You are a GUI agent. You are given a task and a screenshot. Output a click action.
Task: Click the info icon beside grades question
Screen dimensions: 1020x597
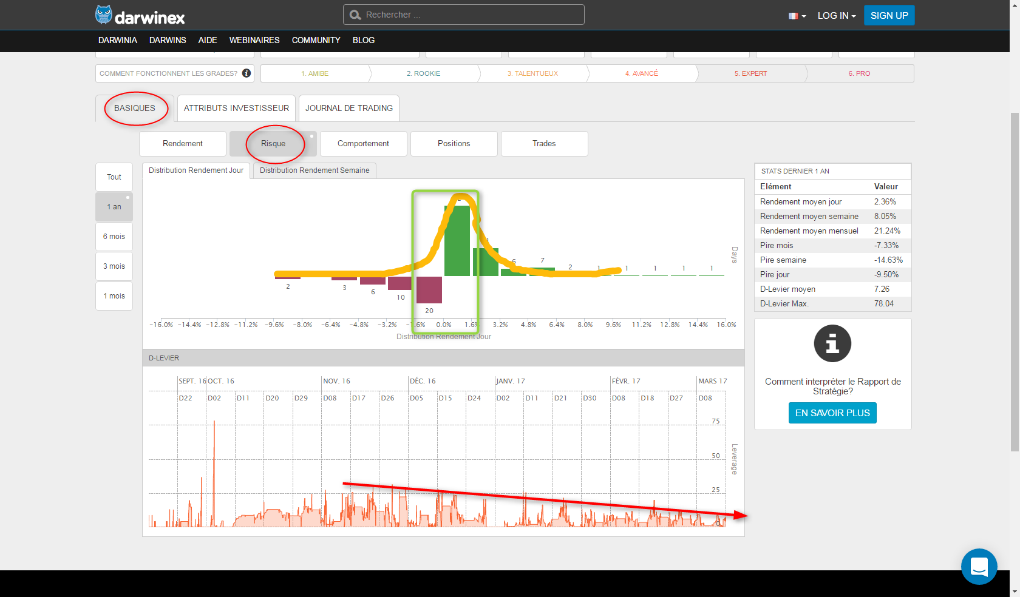246,73
